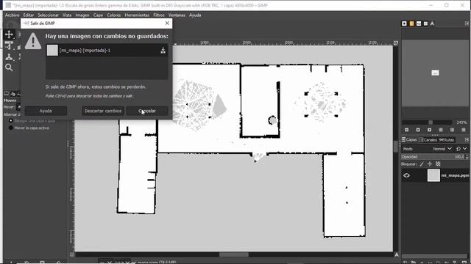Expand the chevron right of mode switch
This screenshot has width=471, height=264.
point(465,149)
